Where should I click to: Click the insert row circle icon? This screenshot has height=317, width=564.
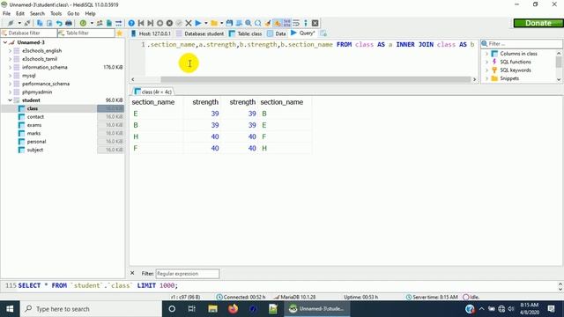click(x=160, y=23)
